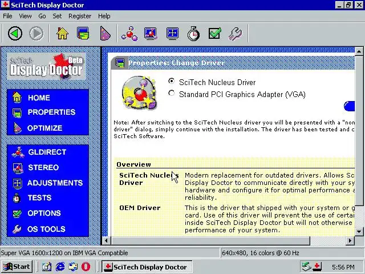This screenshot has width=365, height=274.
Task: Click the horizontal scrollbar thumb
Action: [x=210, y=241]
